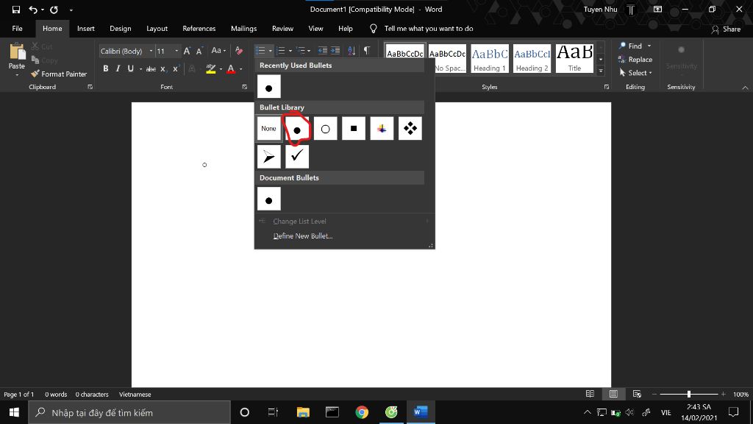The image size is (753, 424).
Task: Open the Select dropdown in Editing
Action: 635,73
